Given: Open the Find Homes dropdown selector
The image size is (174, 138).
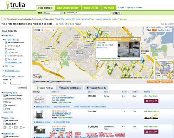Looking at the screenshot, I should (53, 13).
